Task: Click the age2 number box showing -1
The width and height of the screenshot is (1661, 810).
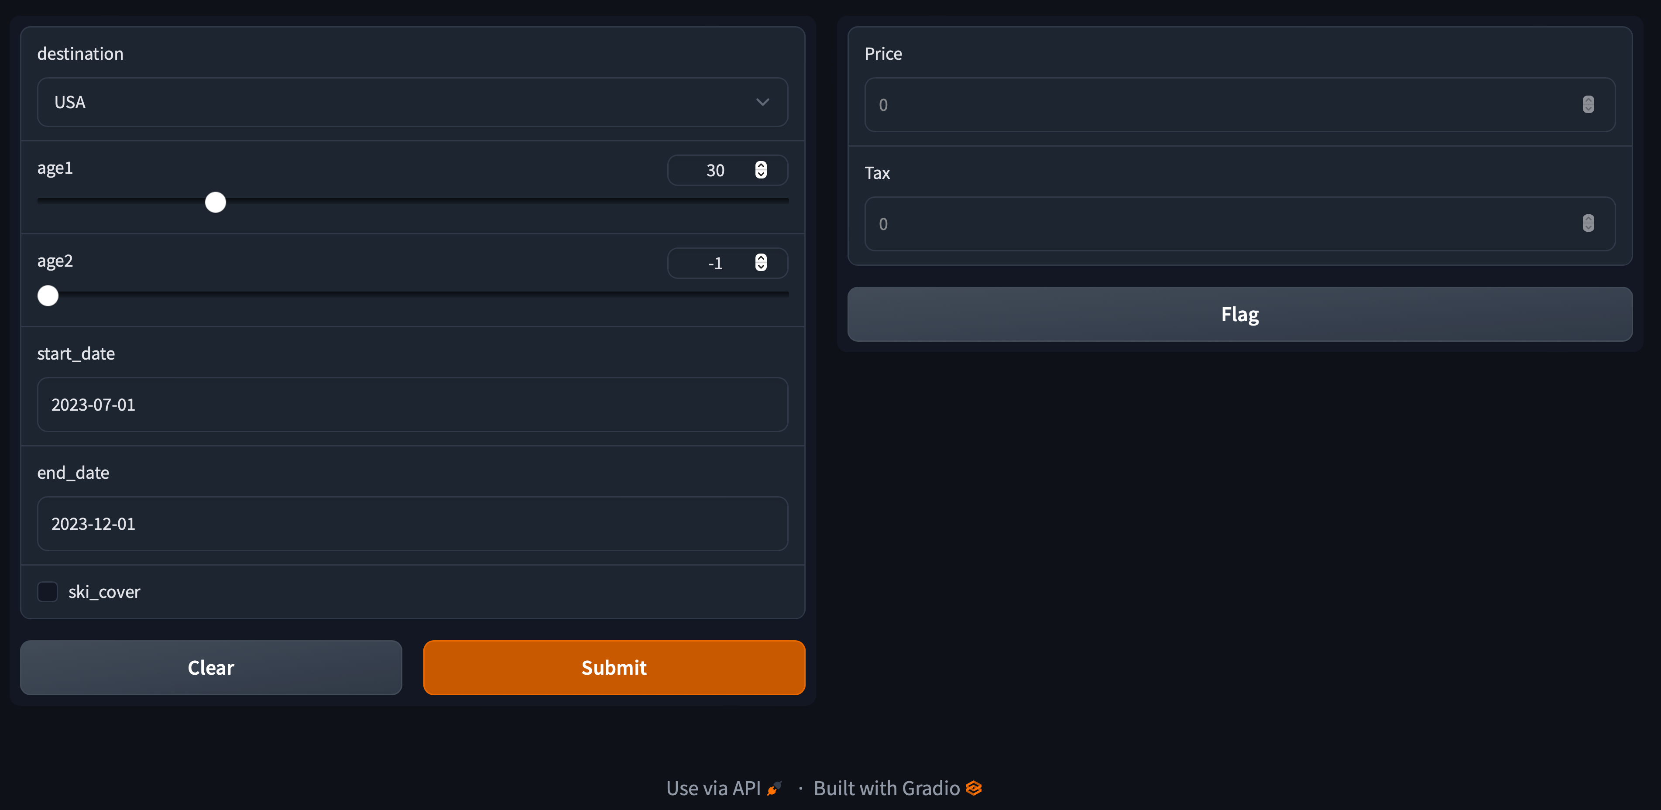Action: [x=728, y=263]
